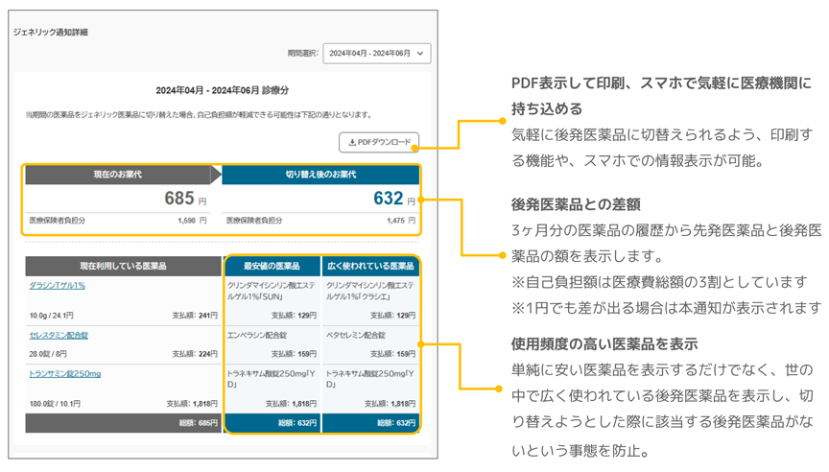Click the 支払額: 241円 amount
This screenshot has height=472, width=829.
coord(195,316)
